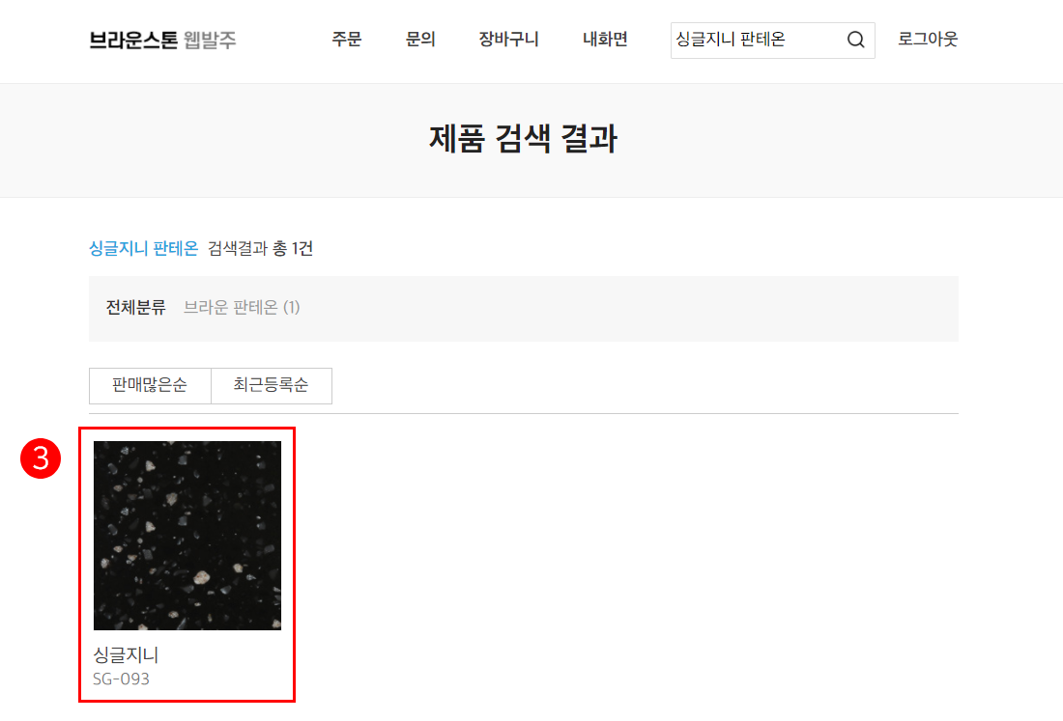
Task: Open the 주문 menu
Action: pyautogui.click(x=346, y=40)
